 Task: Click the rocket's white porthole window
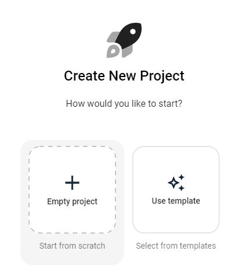[133, 32]
